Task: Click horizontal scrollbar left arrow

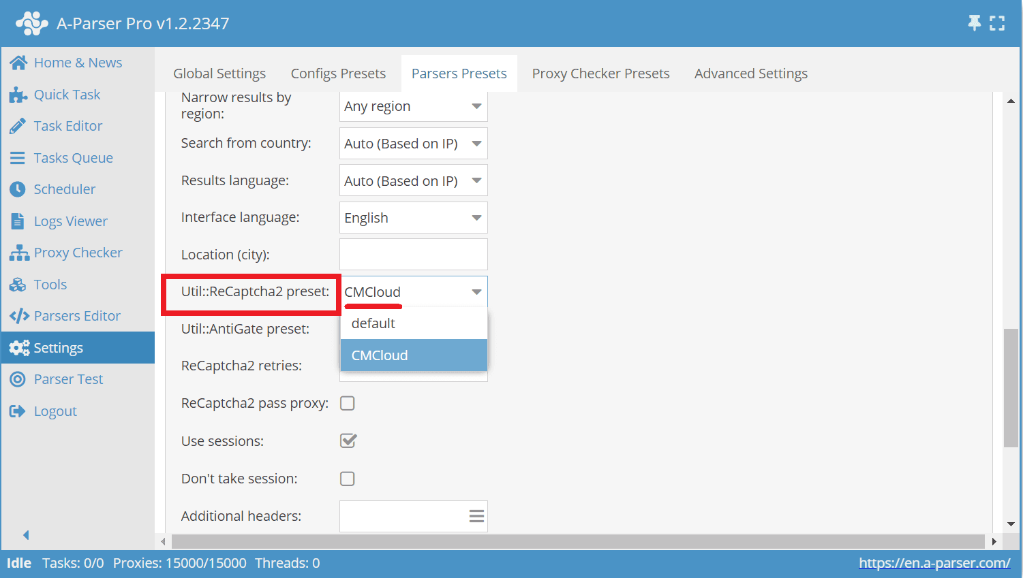Action: pyautogui.click(x=163, y=542)
